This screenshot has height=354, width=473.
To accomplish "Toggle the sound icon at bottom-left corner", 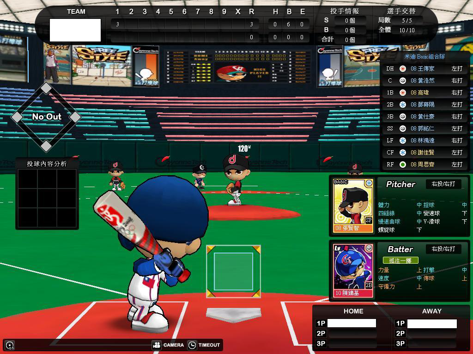I will click(x=10, y=345).
